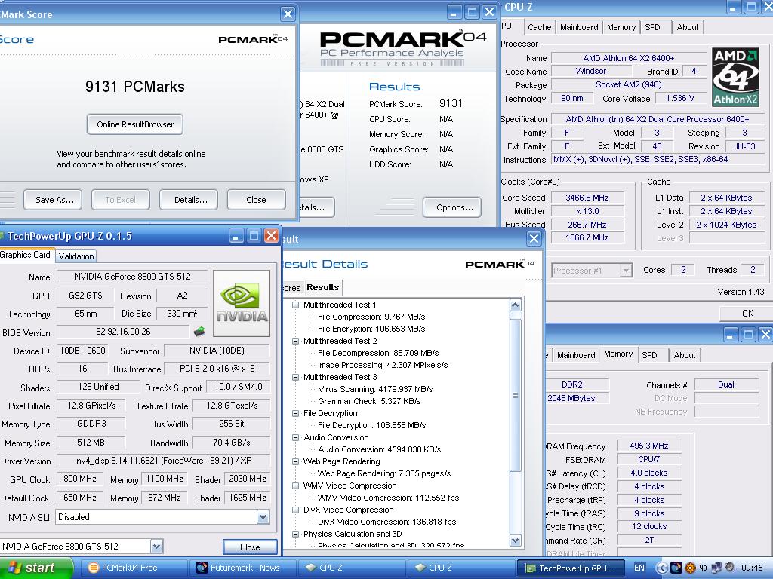Click DRAM Frequency value 495.3 MHz
773x579 pixels.
648,446
